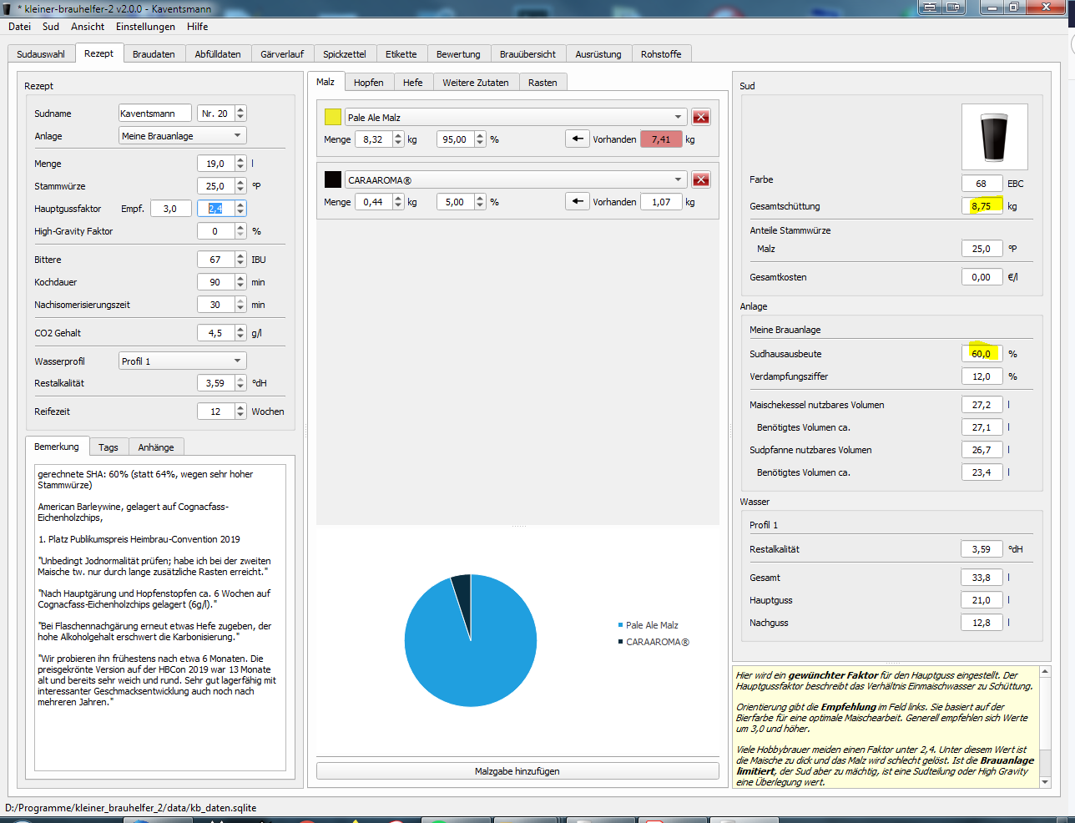Select the Anhänge tab in notes
Image resolution: width=1075 pixels, height=823 pixels.
[156, 447]
